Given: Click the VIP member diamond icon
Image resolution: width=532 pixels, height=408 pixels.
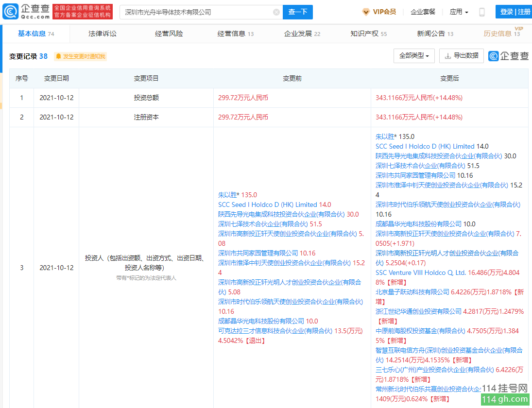Looking at the screenshot, I should point(366,12).
